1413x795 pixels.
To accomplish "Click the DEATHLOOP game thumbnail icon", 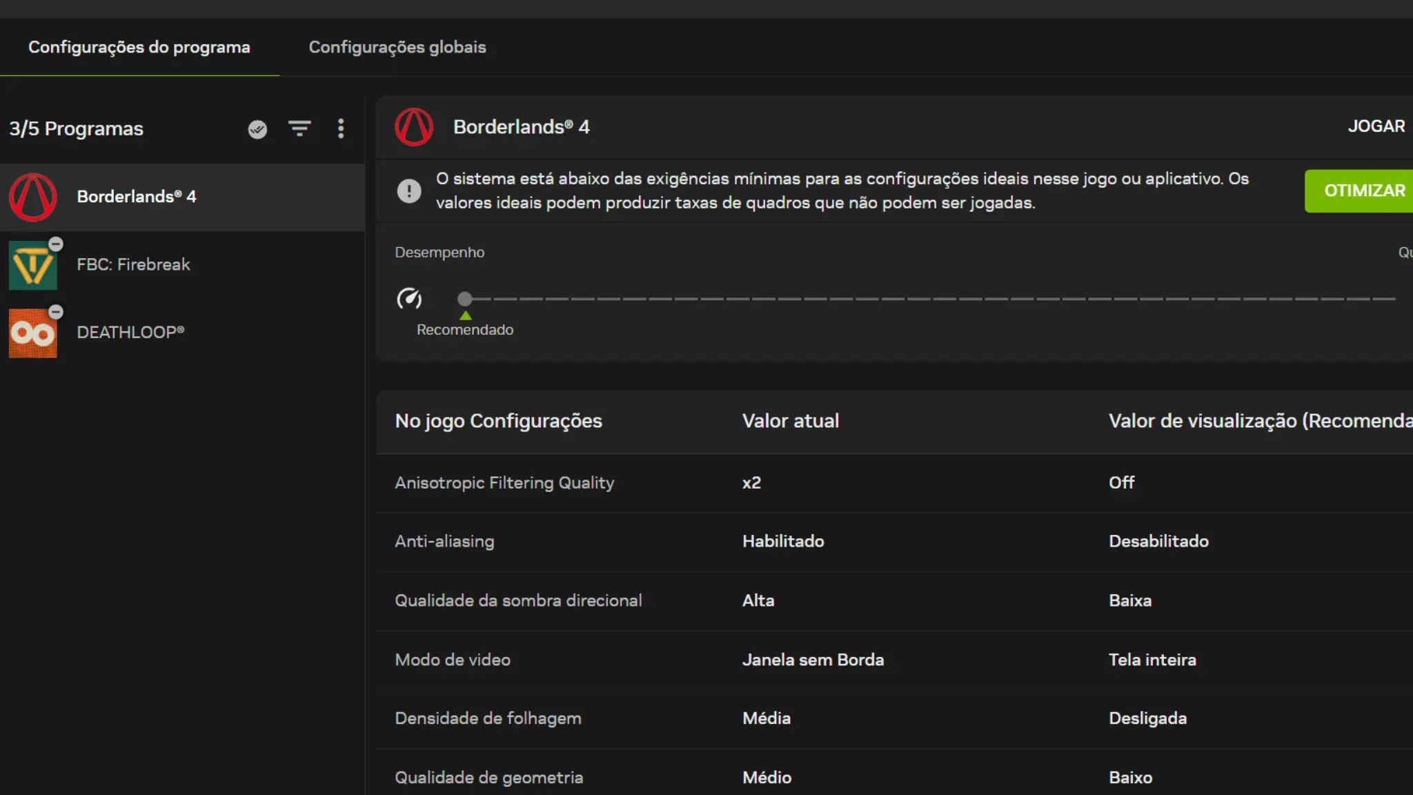I will [x=32, y=333].
